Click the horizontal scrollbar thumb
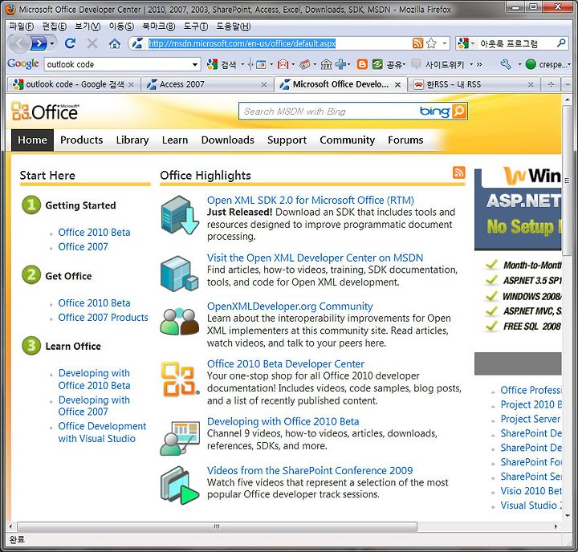Viewport: 578px width, 552px height. tap(217, 526)
